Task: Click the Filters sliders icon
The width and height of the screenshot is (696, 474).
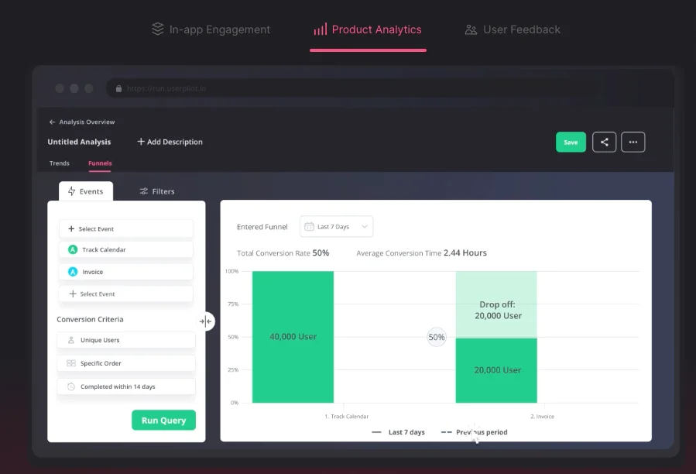Action: click(143, 191)
